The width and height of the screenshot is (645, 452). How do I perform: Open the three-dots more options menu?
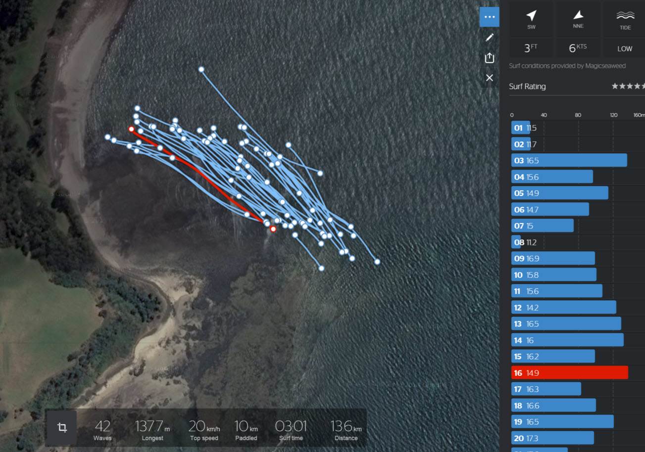489,17
